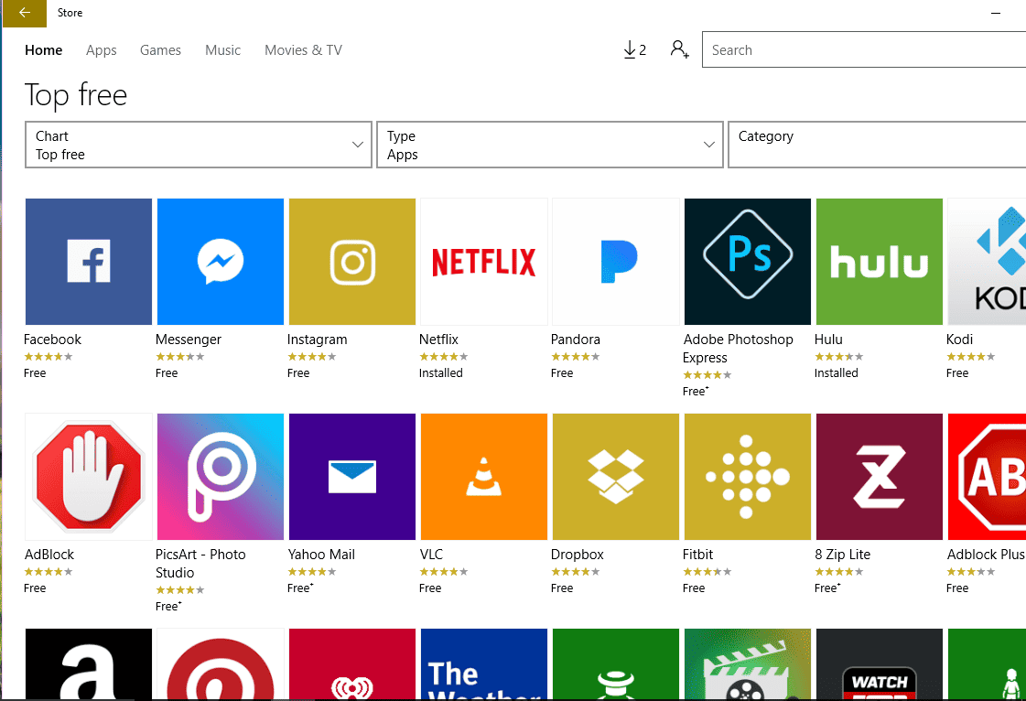
Task: Click the 8 Zip Lite name
Action: click(843, 555)
